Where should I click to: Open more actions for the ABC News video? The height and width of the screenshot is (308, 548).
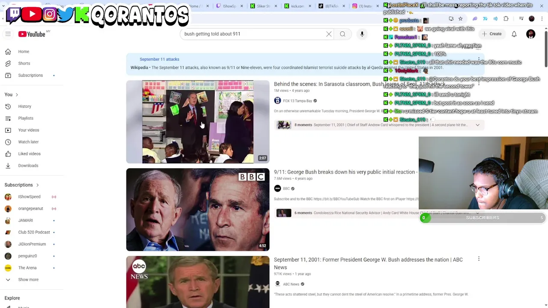click(479, 259)
